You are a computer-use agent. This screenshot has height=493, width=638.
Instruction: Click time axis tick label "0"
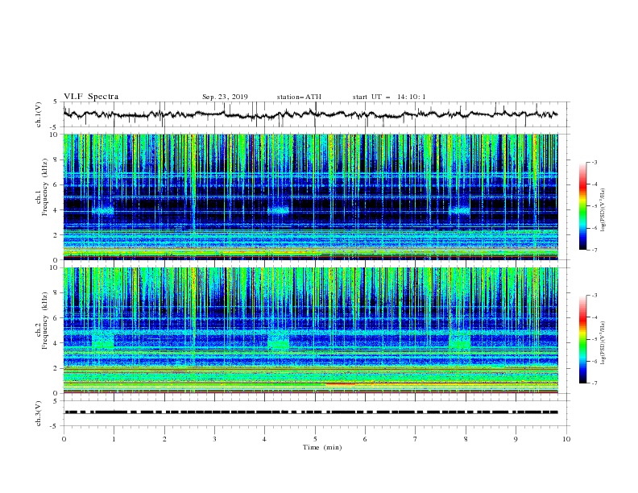coord(64,439)
